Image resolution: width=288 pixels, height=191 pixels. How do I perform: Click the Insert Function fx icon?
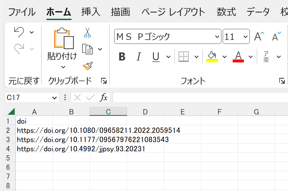pos(103,97)
